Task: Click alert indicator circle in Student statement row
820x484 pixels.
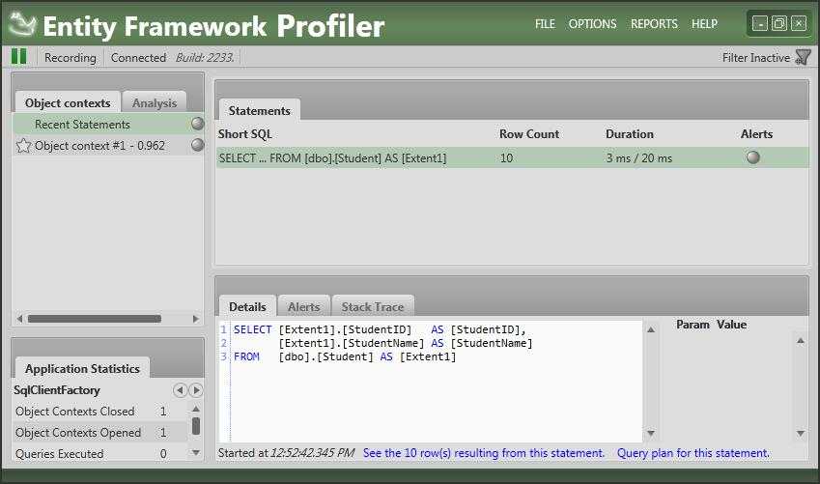Action: [x=753, y=157]
